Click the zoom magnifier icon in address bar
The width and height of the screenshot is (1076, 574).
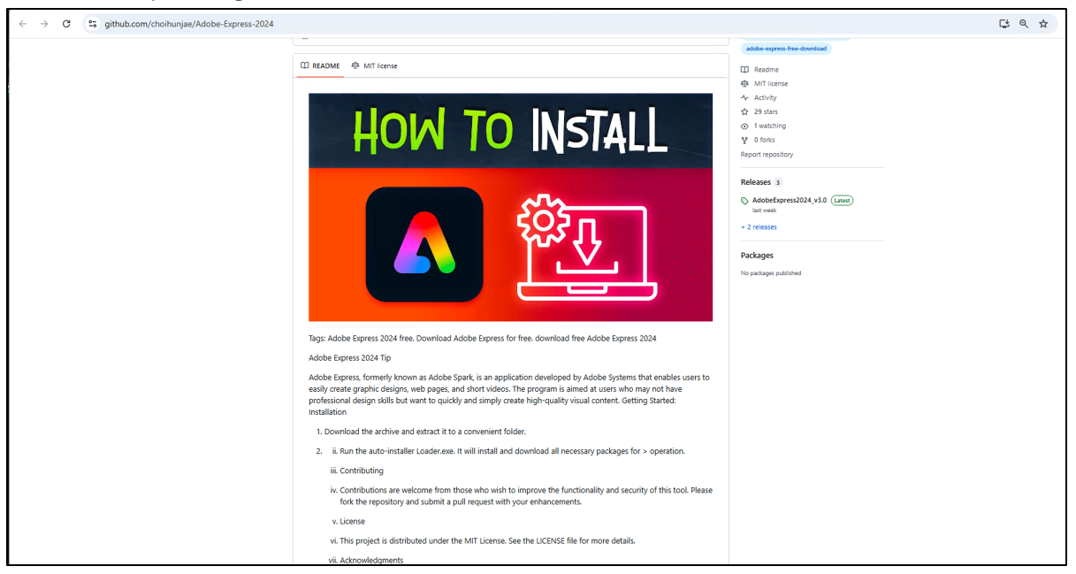[x=1024, y=24]
